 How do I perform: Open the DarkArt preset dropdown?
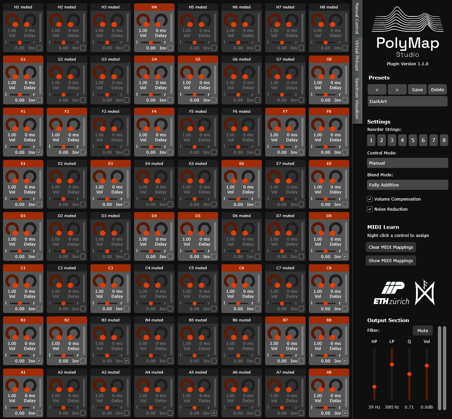click(407, 101)
